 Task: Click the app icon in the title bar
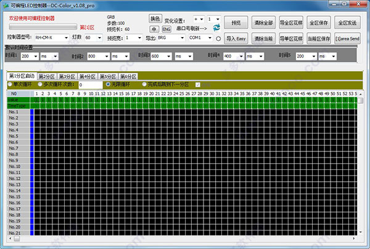click(x=6, y=6)
